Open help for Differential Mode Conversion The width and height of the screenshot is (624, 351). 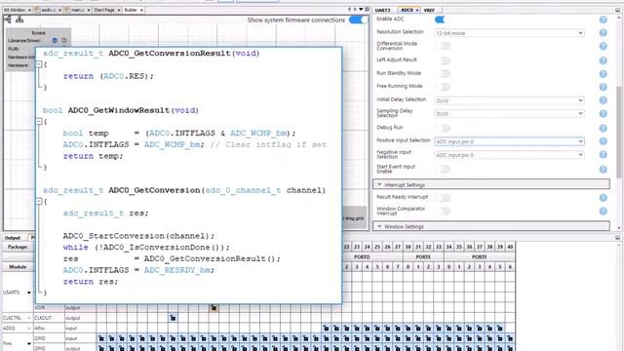point(603,46)
